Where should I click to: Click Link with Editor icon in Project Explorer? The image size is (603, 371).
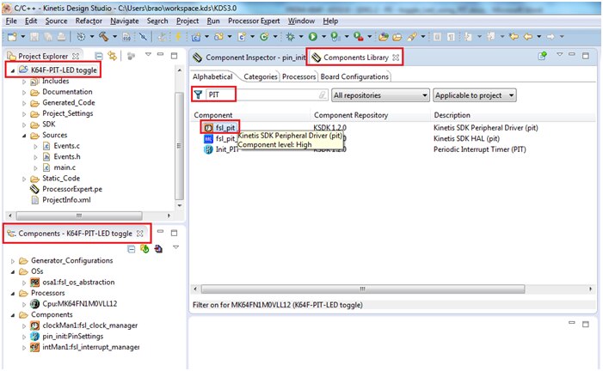[x=112, y=56]
